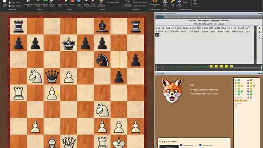Click highlighted move g5 in notation
The width and height of the screenshot is (263, 148).
coord(157,35)
